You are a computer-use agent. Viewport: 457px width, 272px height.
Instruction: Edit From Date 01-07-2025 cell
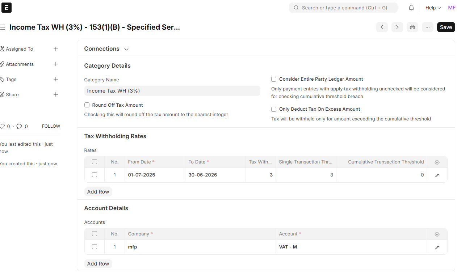click(x=155, y=175)
